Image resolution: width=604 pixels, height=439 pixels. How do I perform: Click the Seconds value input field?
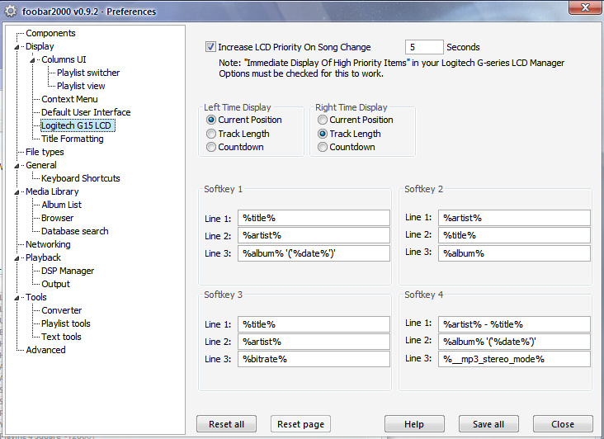tap(424, 47)
